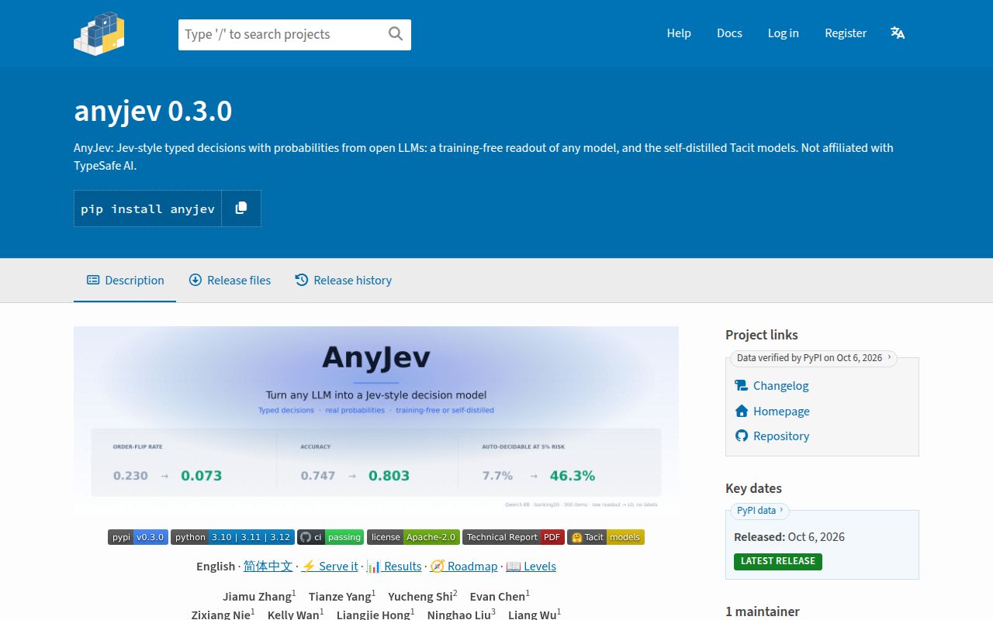Open the Docs page
The height and width of the screenshot is (620, 993).
click(729, 33)
